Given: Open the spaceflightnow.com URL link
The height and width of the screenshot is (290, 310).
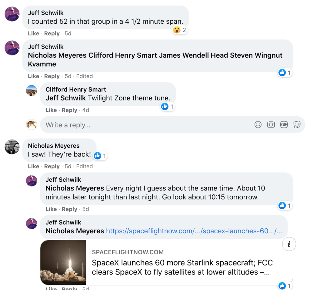Looking at the screenshot, I should [x=194, y=231].
